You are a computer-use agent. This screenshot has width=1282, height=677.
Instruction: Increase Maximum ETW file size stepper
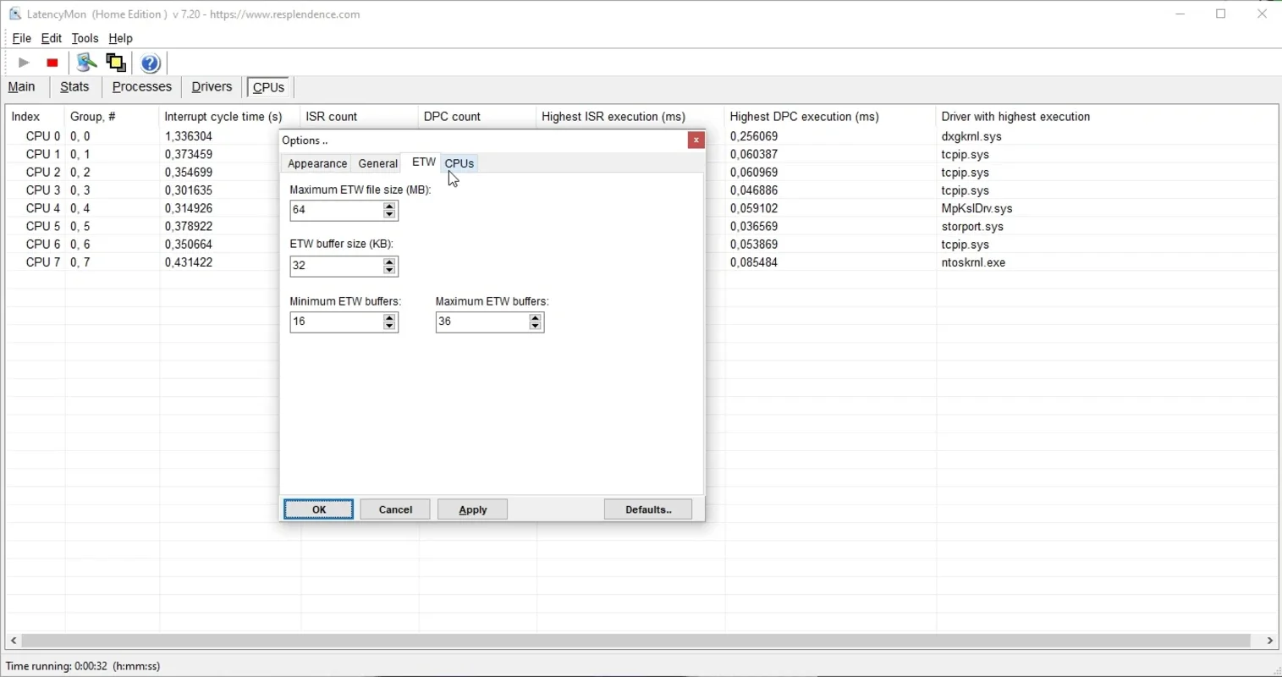click(x=389, y=206)
